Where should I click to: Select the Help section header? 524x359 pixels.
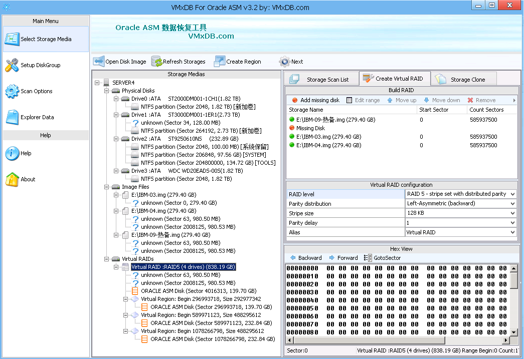[46, 135]
